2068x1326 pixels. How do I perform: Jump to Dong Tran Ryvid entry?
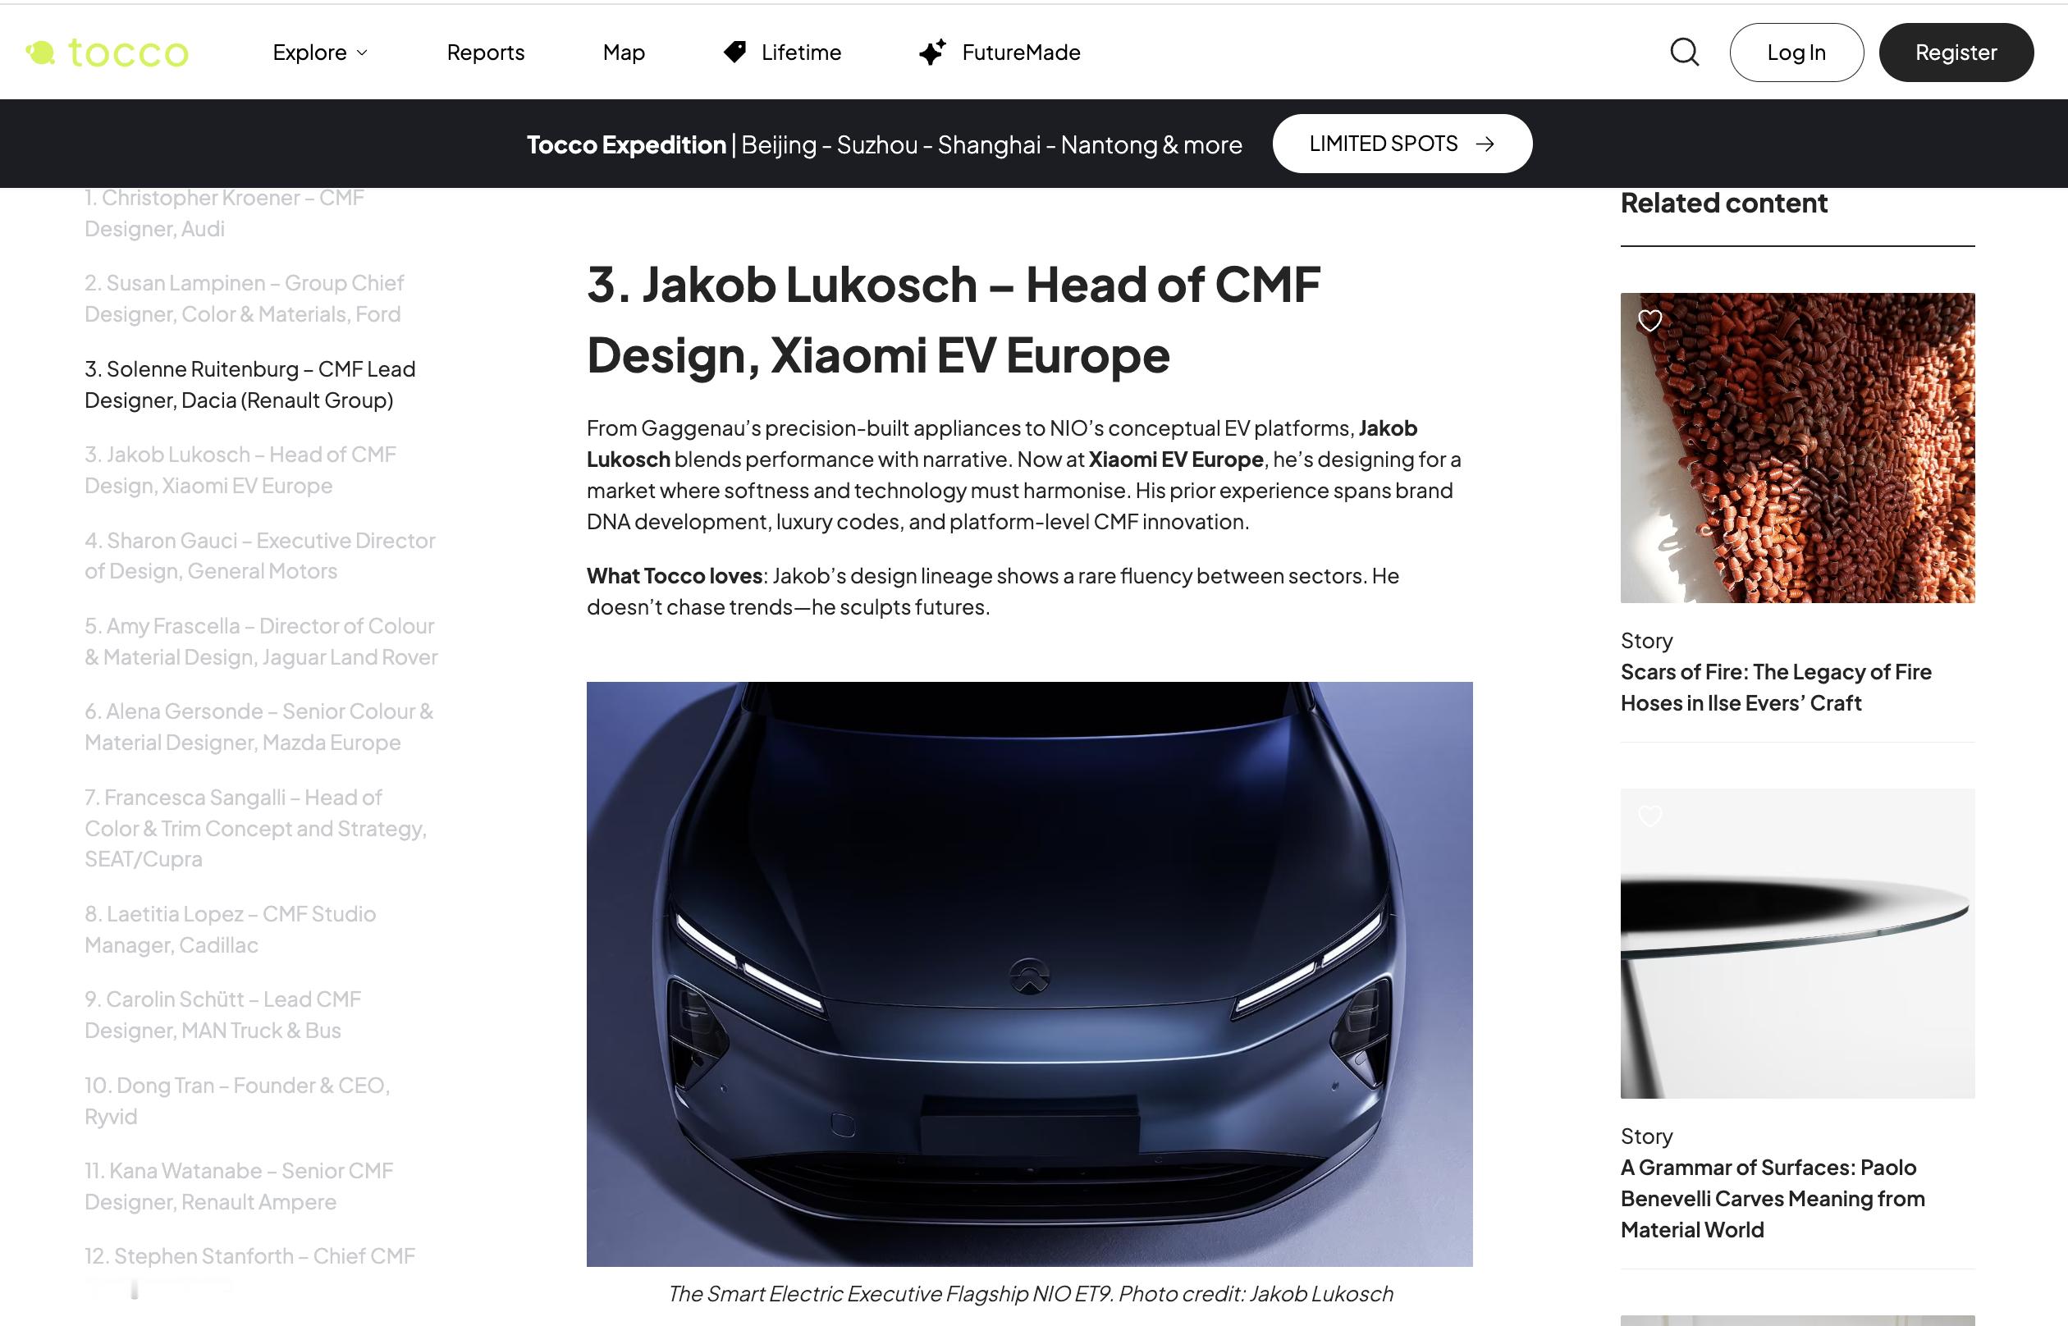(x=238, y=1100)
